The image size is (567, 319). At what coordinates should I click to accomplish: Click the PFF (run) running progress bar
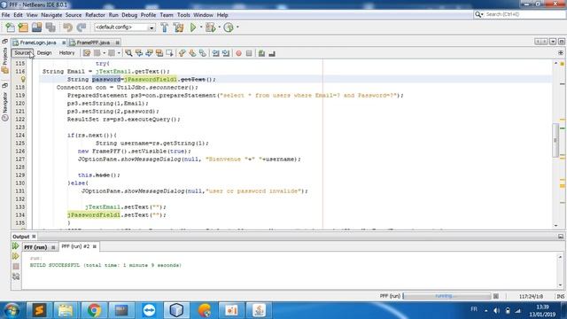click(447, 296)
